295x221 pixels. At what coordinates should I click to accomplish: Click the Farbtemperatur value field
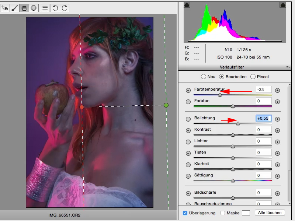[264, 90]
